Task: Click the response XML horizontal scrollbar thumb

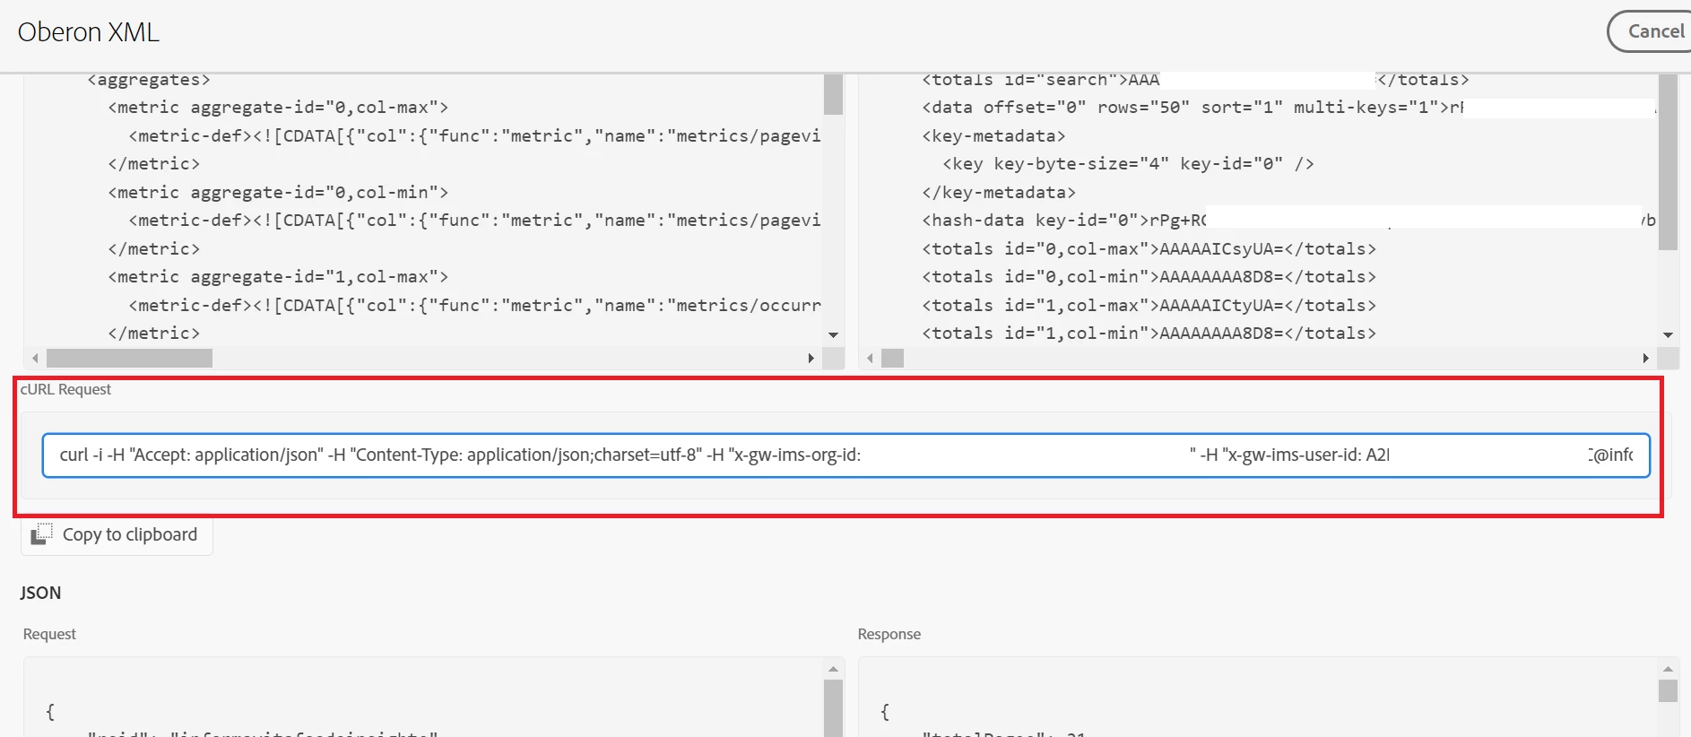Action: tap(892, 359)
